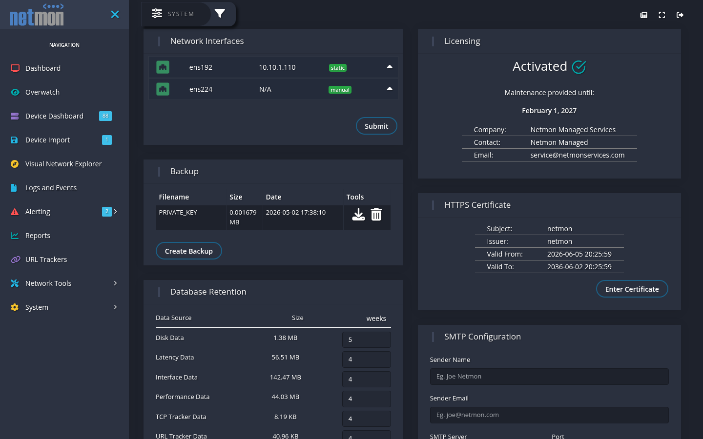This screenshot has height=439, width=703.
Task: Click the Valid From 2026-06-05 20:25:59 value
Action: tap(579, 254)
